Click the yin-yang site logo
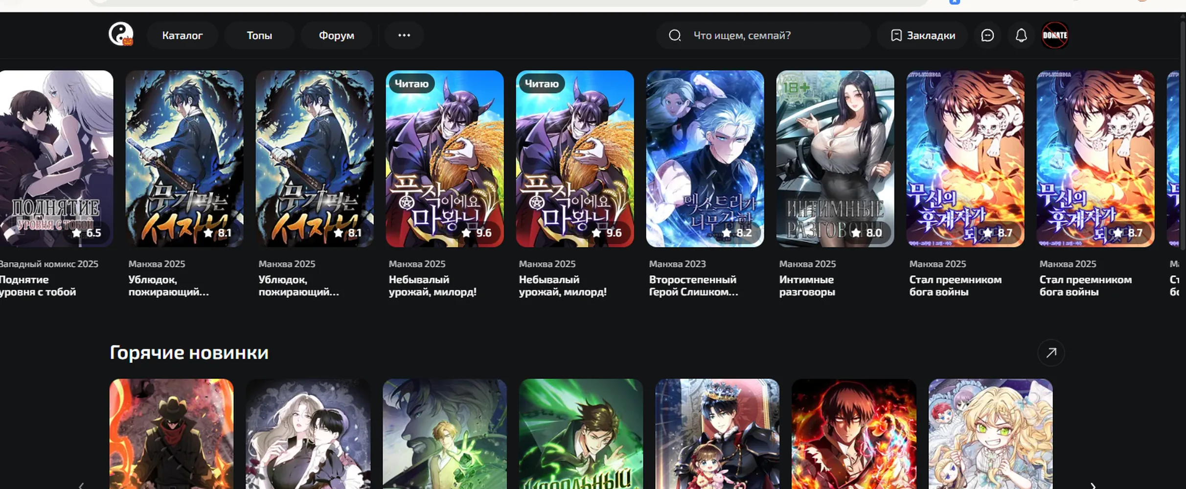The height and width of the screenshot is (489, 1186). tap(121, 35)
